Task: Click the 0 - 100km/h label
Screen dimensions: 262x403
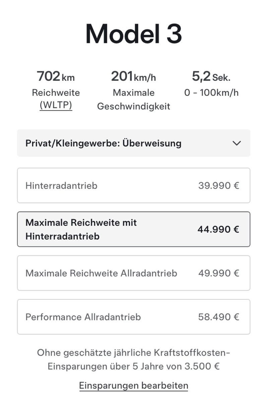Action: click(211, 92)
